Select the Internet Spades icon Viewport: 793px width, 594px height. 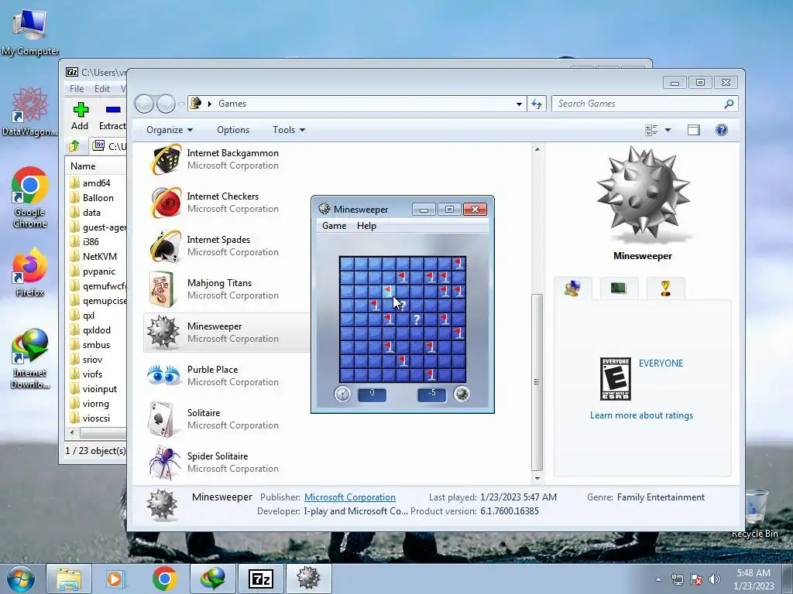coord(166,246)
